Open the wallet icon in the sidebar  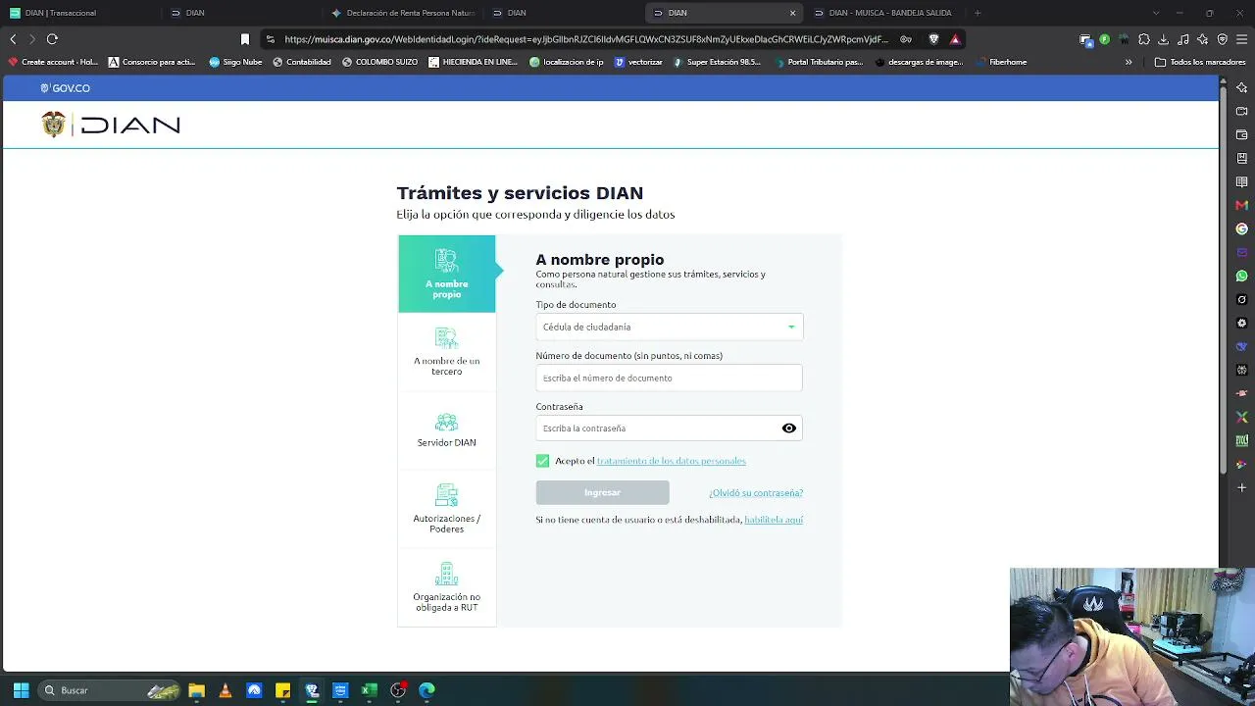click(1242, 134)
